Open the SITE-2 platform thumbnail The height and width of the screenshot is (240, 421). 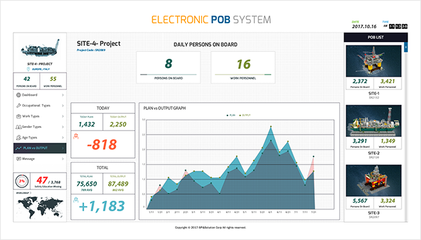(374, 121)
